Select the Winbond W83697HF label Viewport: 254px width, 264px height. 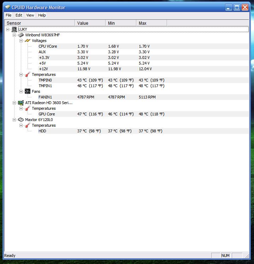tap(42, 35)
